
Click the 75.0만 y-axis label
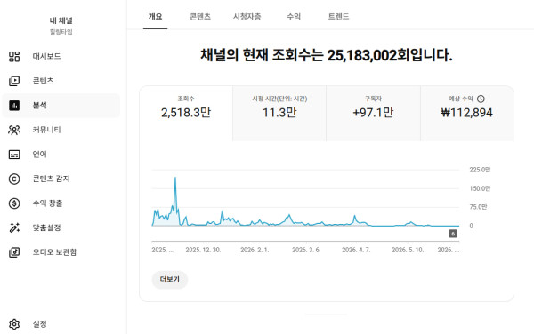[478, 207]
